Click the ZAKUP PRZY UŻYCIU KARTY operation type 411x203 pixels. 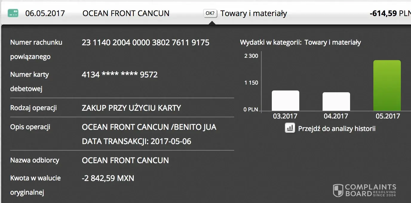[131, 108]
